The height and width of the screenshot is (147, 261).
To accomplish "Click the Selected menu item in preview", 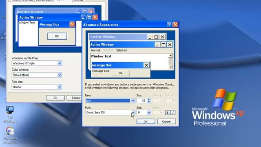I will pyautogui.click(x=121, y=50).
